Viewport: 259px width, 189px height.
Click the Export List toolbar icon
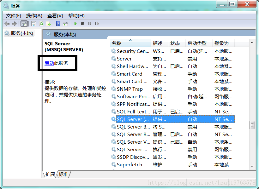(x=48, y=24)
